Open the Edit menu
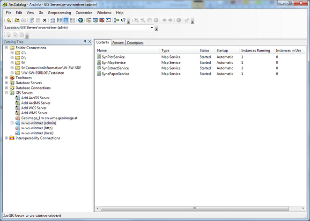The image size is (310, 221). [19, 13]
